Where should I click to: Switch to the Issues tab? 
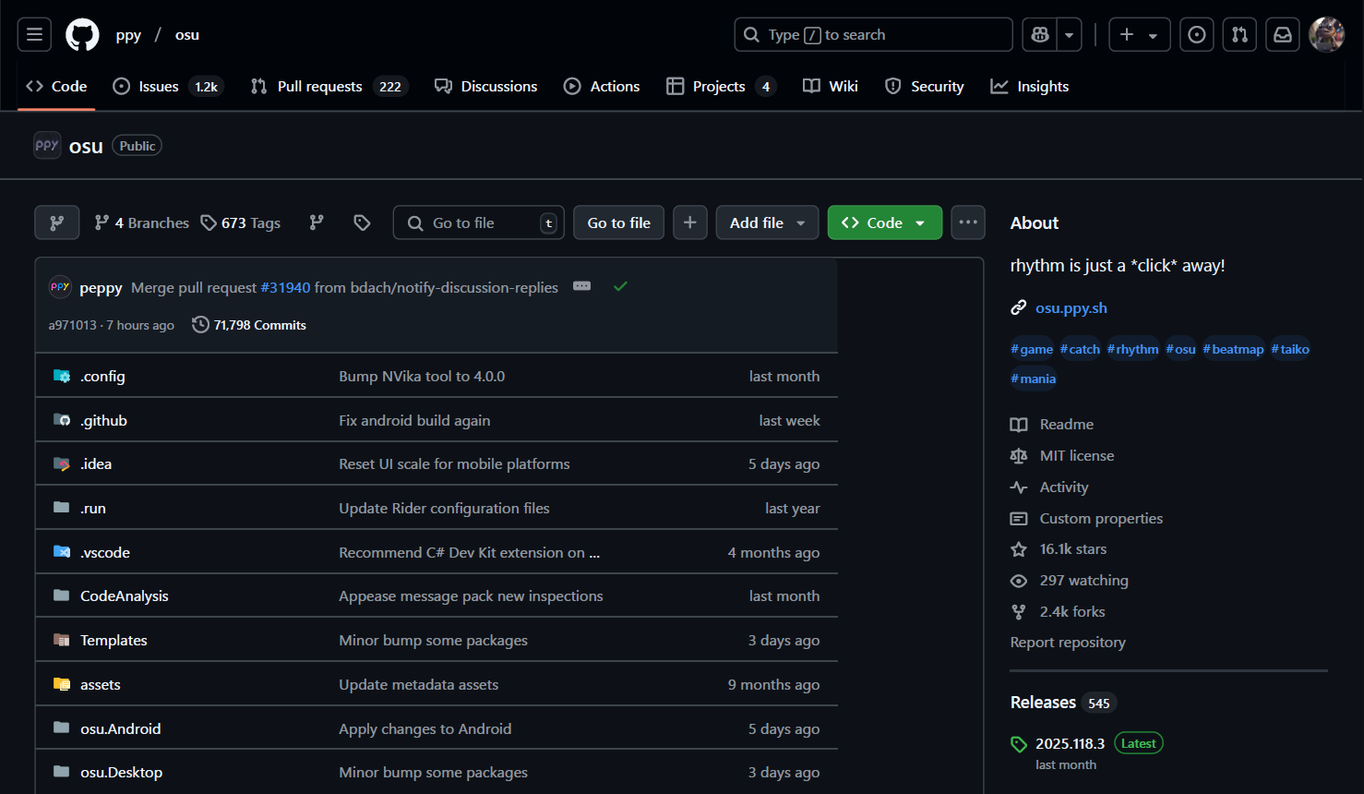tap(168, 86)
